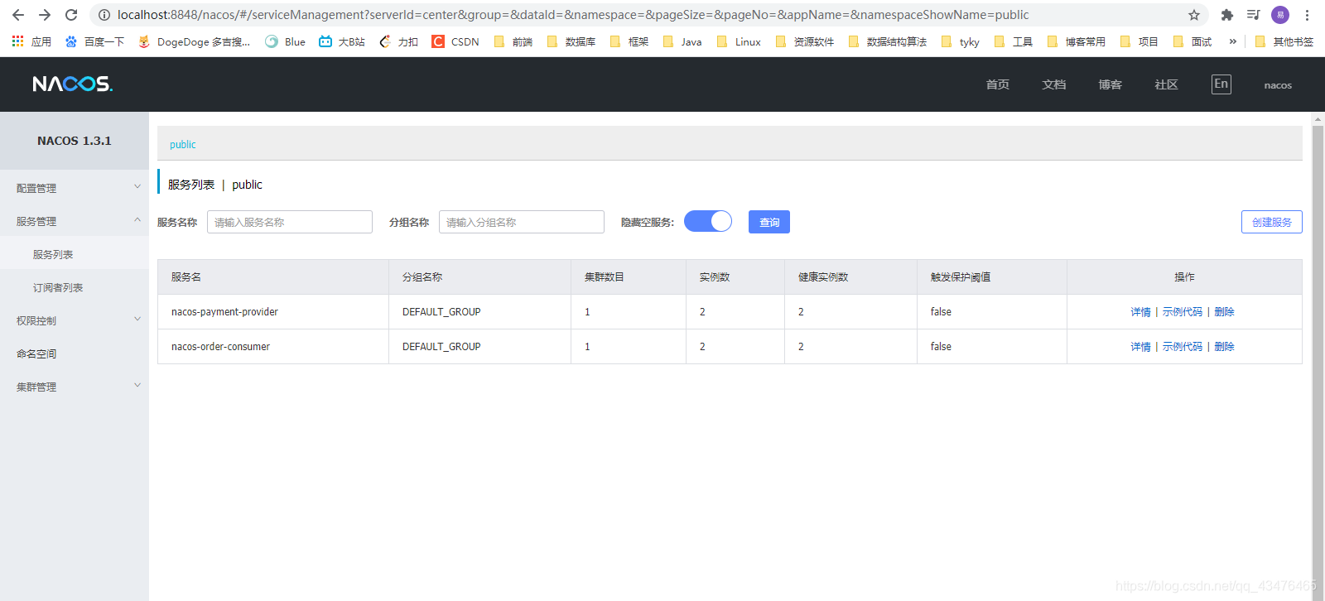Open 示例代码 for nacos-payment-provider
This screenshot has width=1325, height=601.
(x=1183, y=312)
